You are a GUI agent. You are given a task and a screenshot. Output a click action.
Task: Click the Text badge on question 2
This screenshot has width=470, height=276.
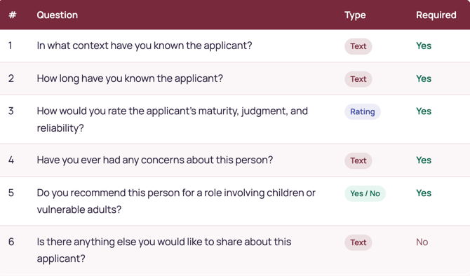pyautogui.click(x=358, y=79)
